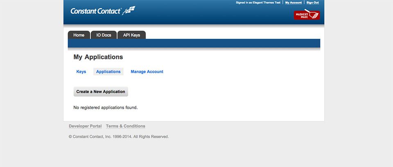
Task: Click the My Applications heading
Action: [x=98, y=57]
